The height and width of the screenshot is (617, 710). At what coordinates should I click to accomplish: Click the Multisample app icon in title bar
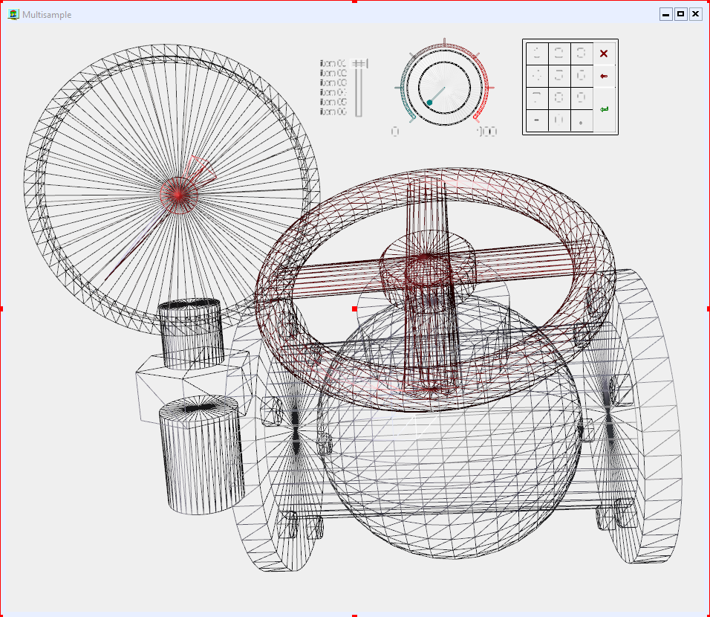[13, 14]
